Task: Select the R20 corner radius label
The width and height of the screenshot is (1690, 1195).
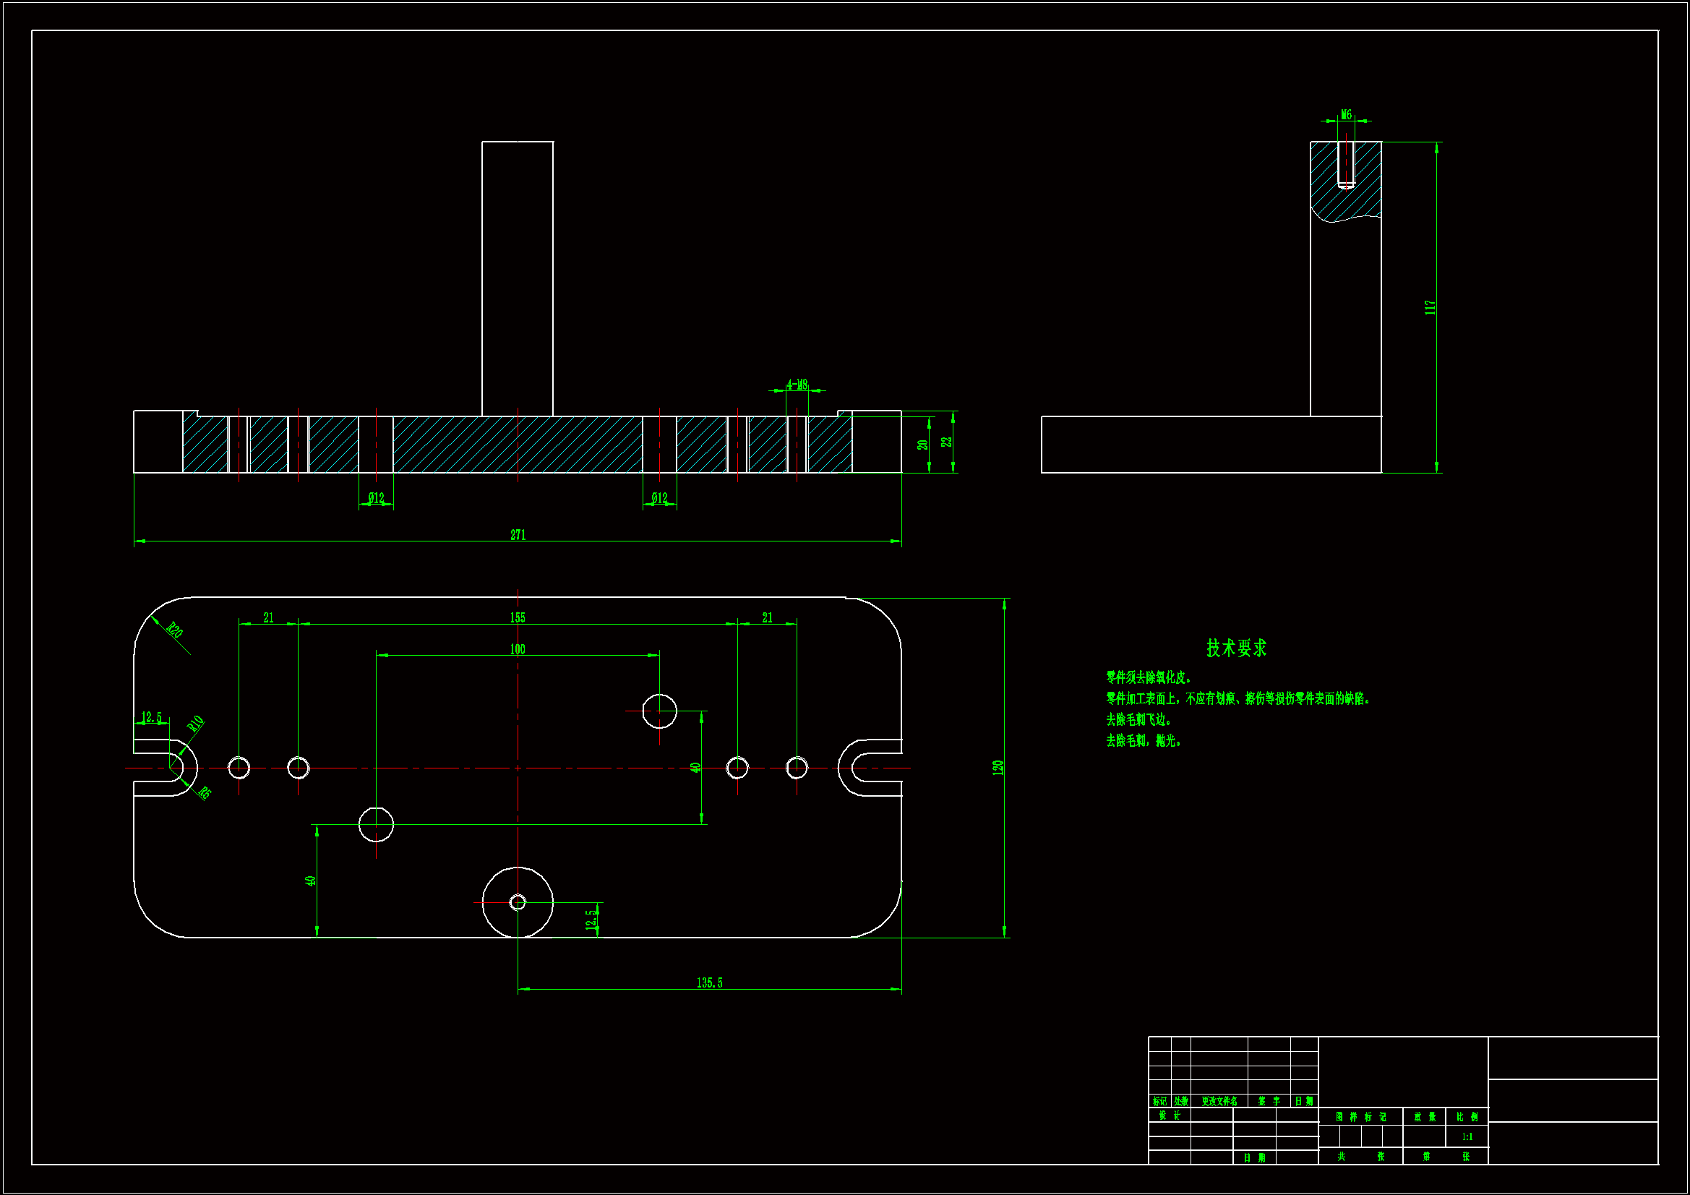Action: pos(174,630)
